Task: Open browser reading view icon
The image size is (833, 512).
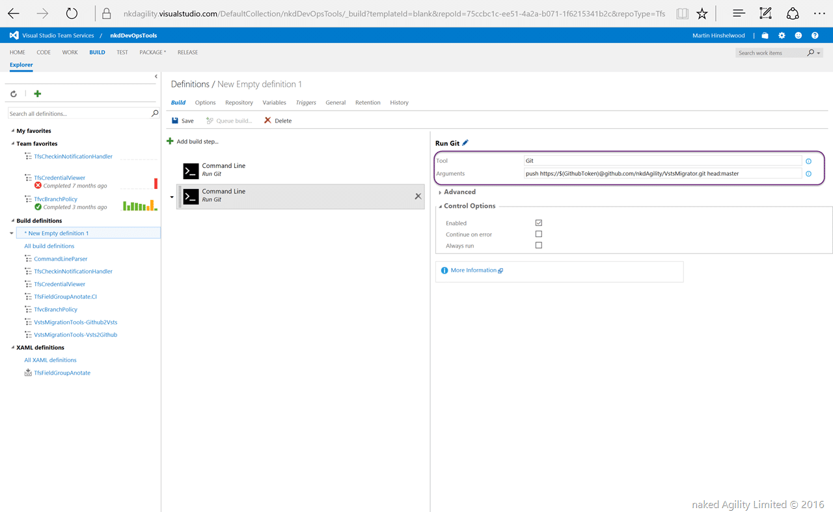Action: pyautogui.click(x=681, y=13)
